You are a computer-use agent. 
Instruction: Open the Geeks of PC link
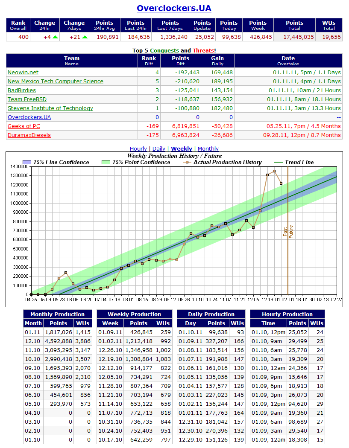[24, 126]
